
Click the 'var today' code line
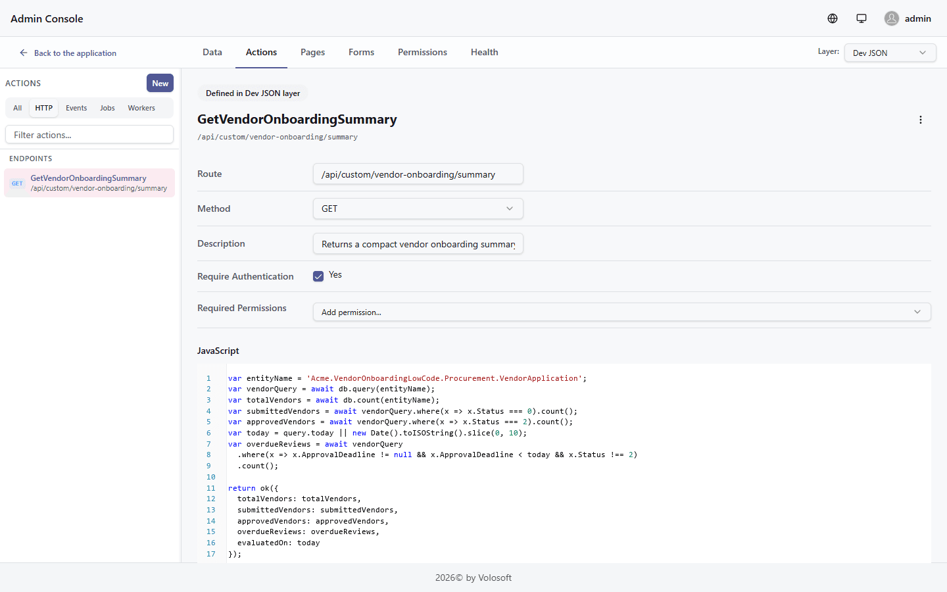point(377,433)
